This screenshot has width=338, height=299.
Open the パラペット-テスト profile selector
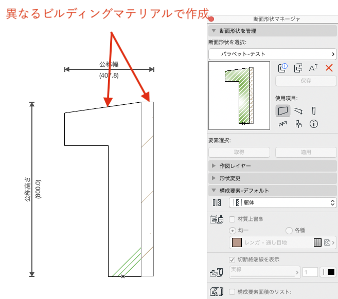point(273,54)
